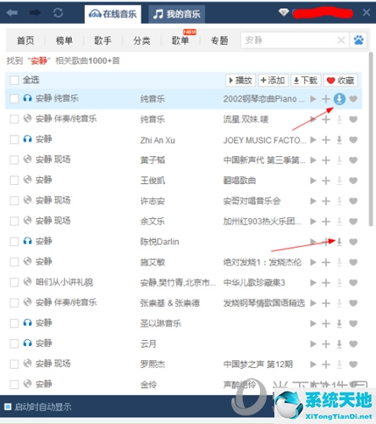The width and height of the screenshot is (376, 424).
Task: Play the 施艾敏 song
Action: (312, 262)
